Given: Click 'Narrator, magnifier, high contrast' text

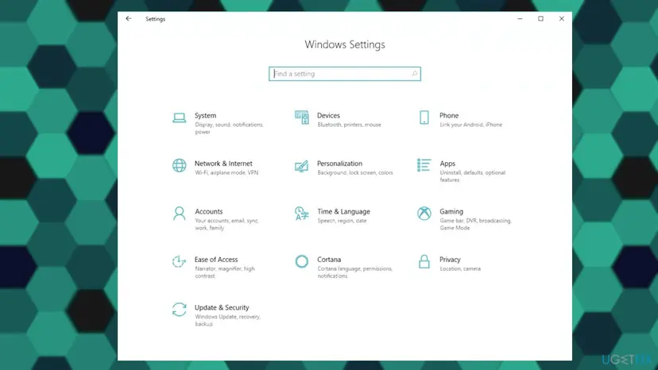Looking at the screenshot, I should pyautogui.click(x=225, y=272).
